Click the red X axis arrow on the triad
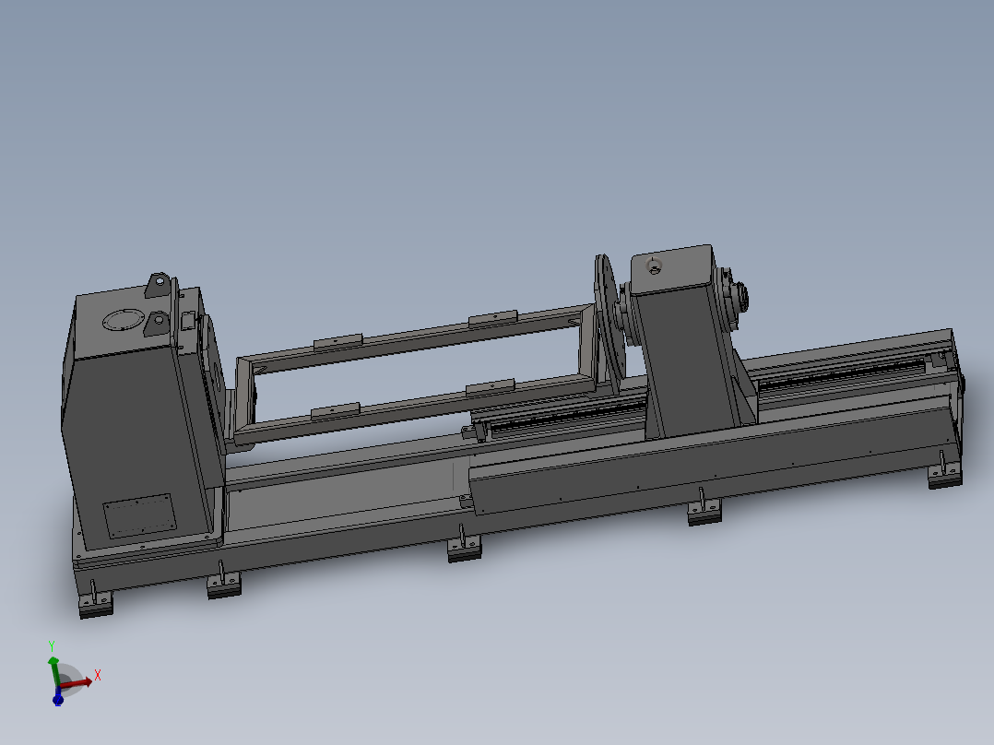The height and width of the screenshot is (745, 994). [x=77, y=683]
